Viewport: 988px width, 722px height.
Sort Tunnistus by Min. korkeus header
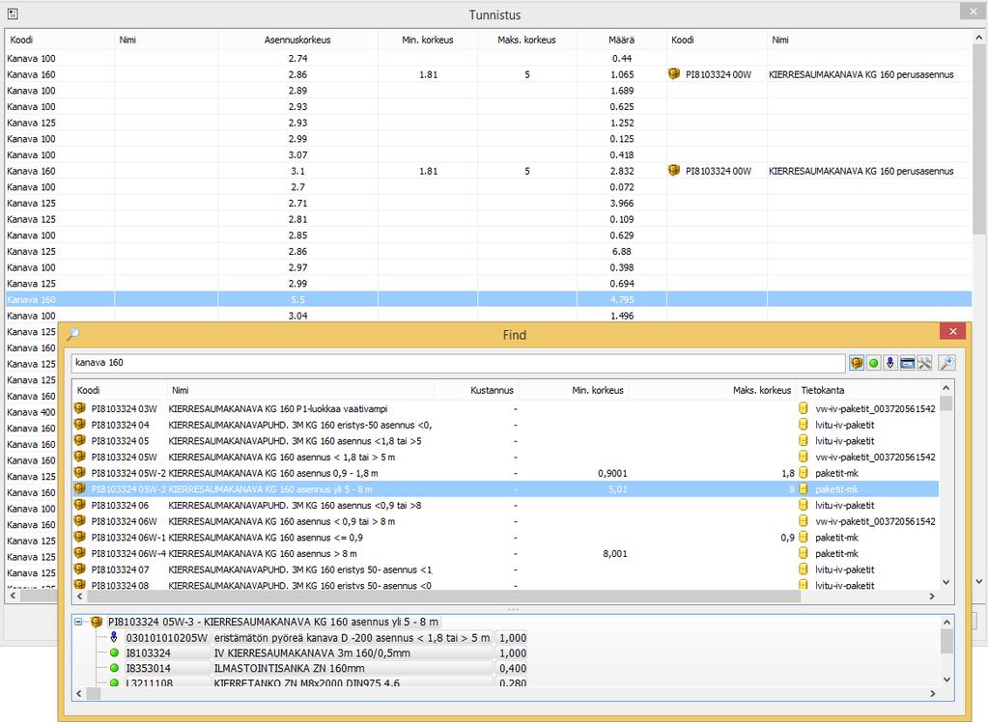tap(428, 40)
